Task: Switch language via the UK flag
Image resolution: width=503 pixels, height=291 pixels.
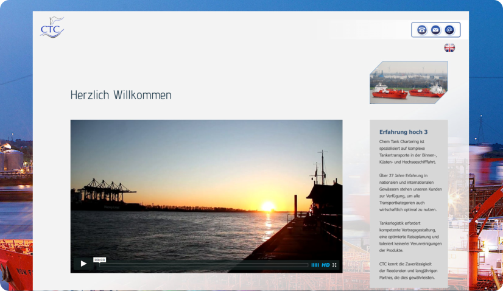Action: click(449, 47)
